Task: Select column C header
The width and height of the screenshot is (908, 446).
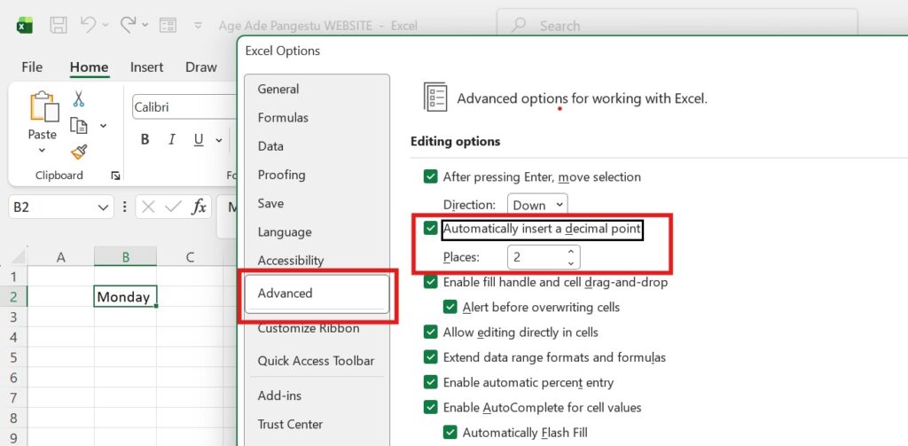Action: pyautogui.click(x=190, y=257)
